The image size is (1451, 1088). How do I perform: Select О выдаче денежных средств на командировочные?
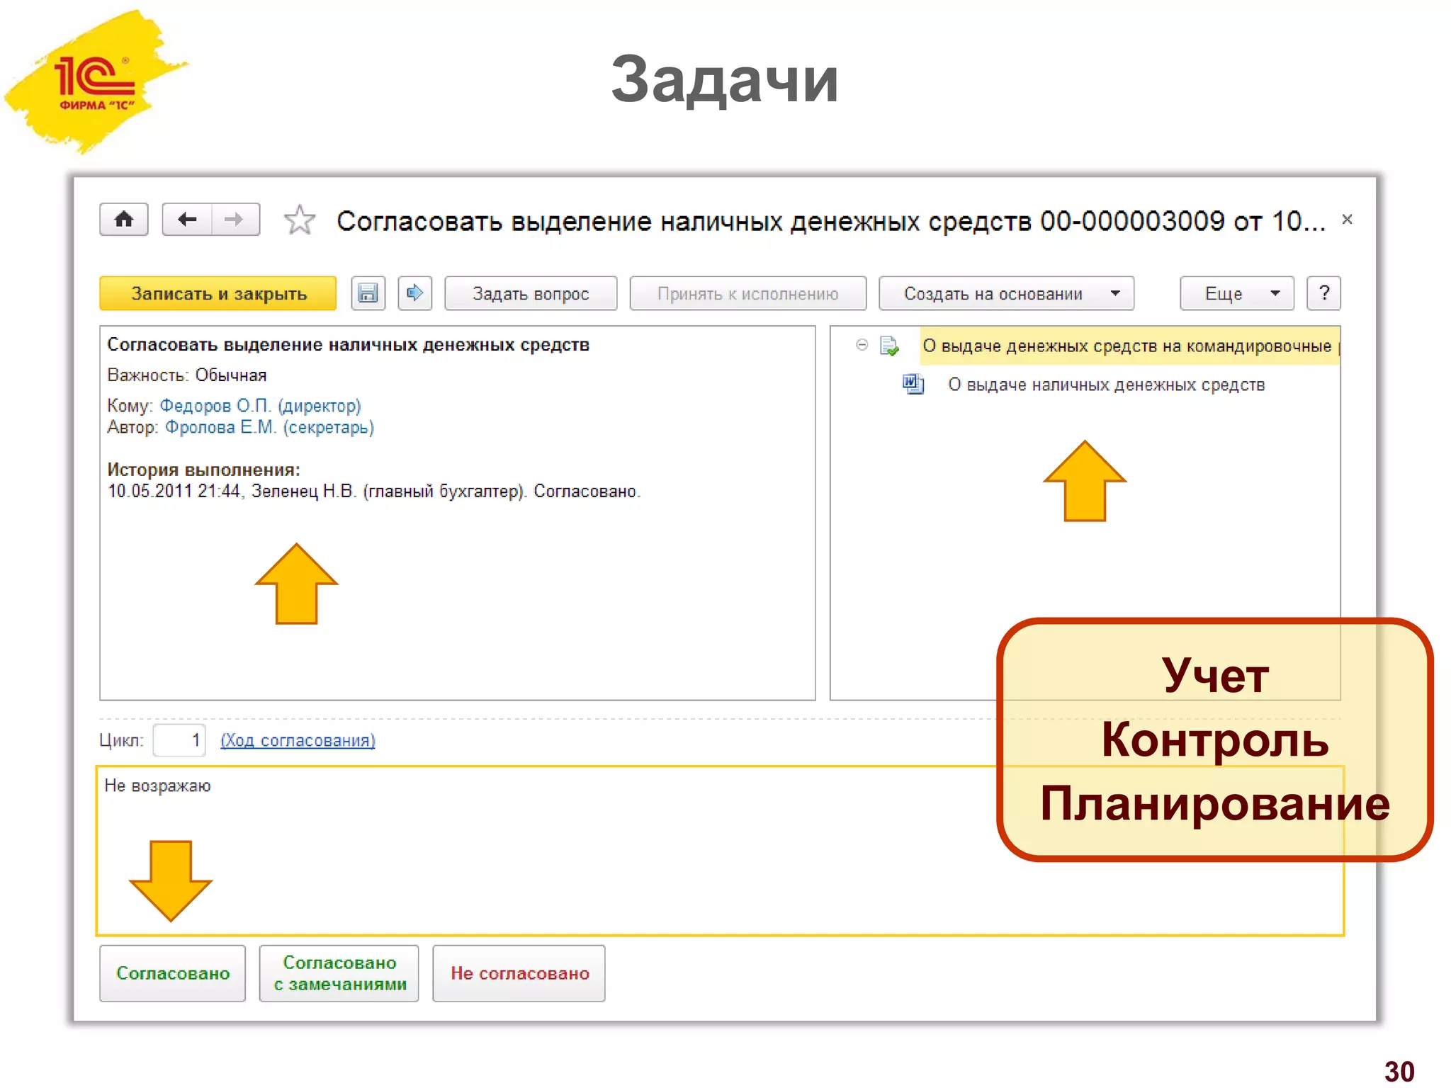1129,346
